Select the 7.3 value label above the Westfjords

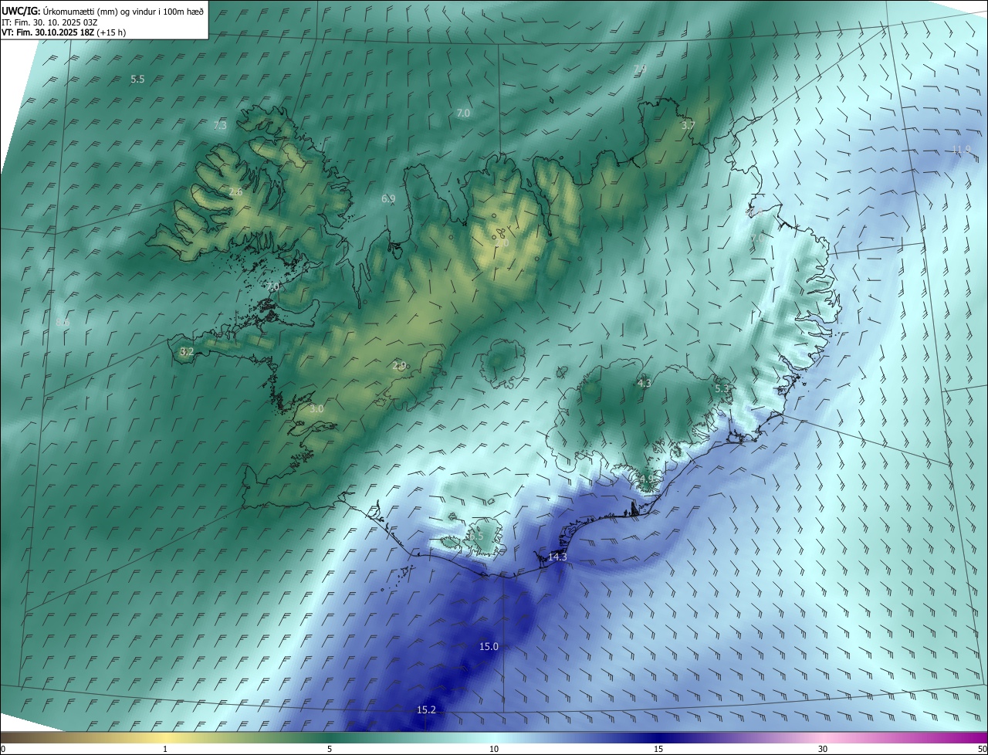coord(220,125)
